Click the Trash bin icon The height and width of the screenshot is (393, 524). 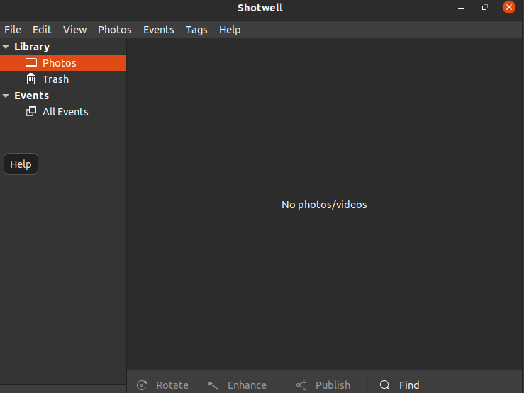[x=30, y=79]
